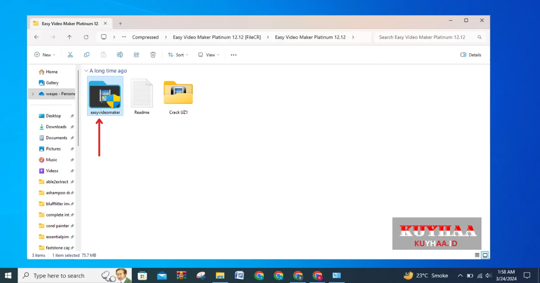The image size is (540, 283).
Task: Select the Easy Video Maker Platinum tab
Action: pos(71,23)
